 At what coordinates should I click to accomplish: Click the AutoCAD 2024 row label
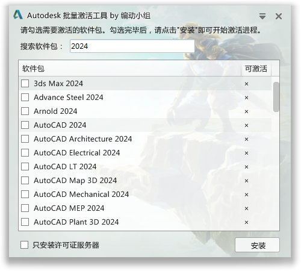pyautogui.click(x=60, y=125)
